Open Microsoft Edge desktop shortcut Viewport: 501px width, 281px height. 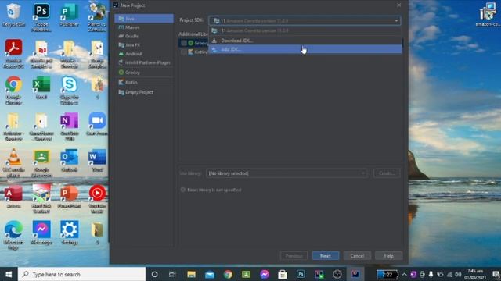[x=13, y=235]
